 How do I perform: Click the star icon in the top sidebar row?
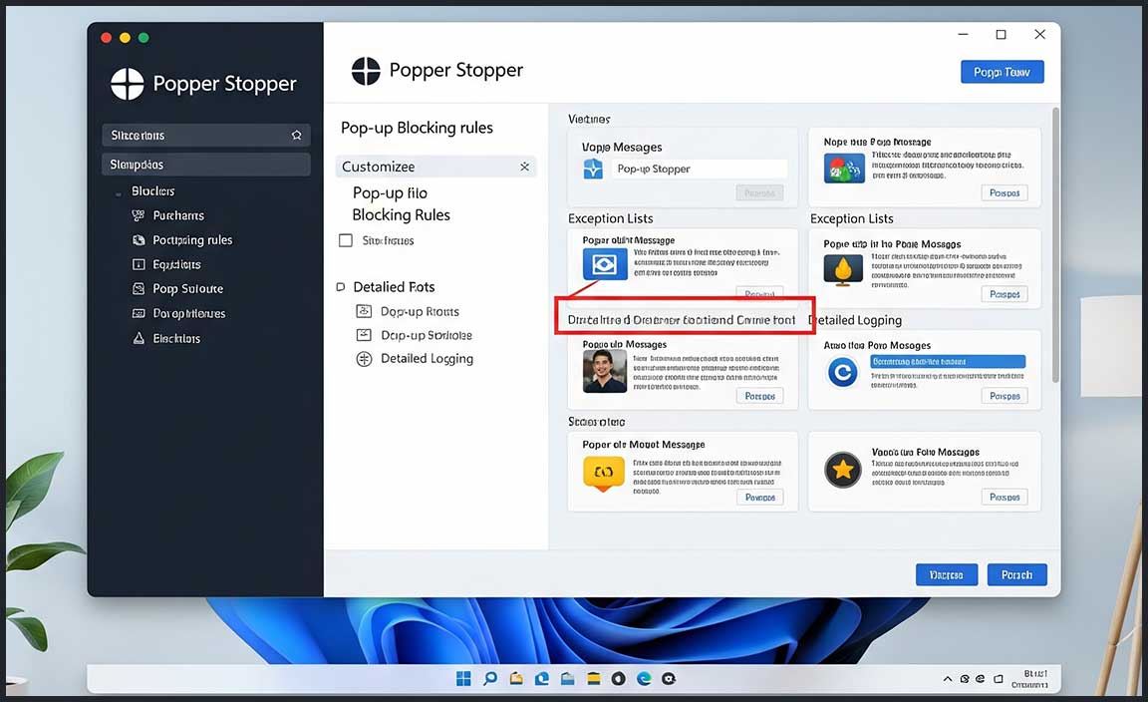pyautogui.click(x=296, y=135)
